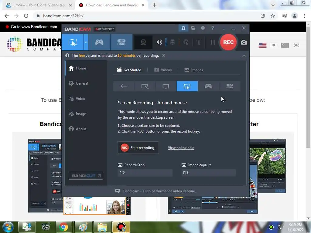Click the back arrow in mode selector

124,86
